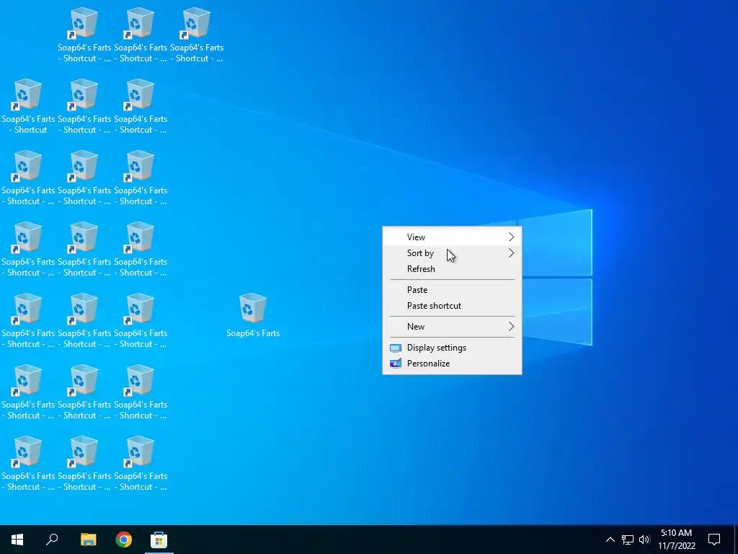Screen dimensions: 738x554
Task: Open Microsoft Store from the taskbar
Action: pos(159,540)
